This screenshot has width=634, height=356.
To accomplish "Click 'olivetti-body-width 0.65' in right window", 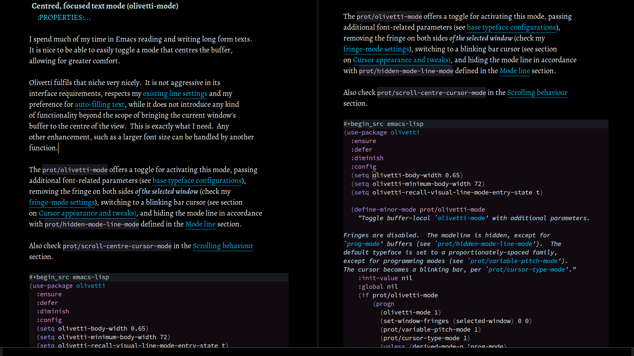I will click(x=416, y=175).
